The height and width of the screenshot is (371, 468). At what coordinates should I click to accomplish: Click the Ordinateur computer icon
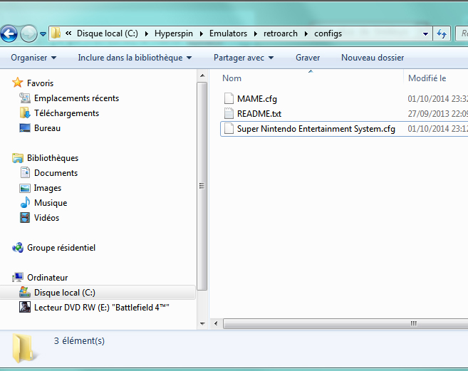pos(18,277)
